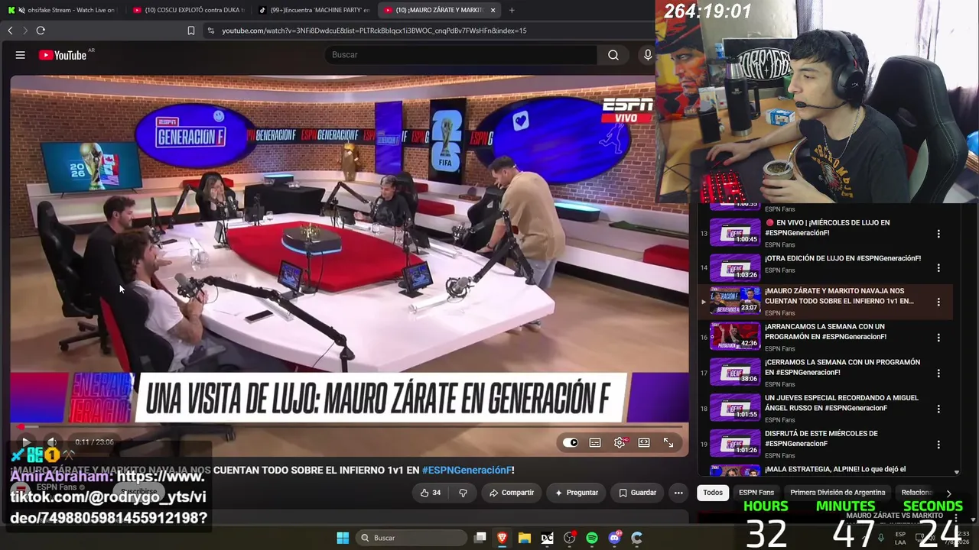Go back in the browser
The image size is (979, 550).
[x=10, y=31]
